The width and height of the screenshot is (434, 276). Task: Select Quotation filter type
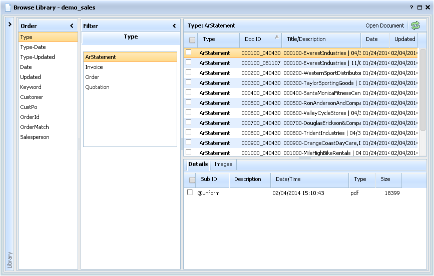97,87
